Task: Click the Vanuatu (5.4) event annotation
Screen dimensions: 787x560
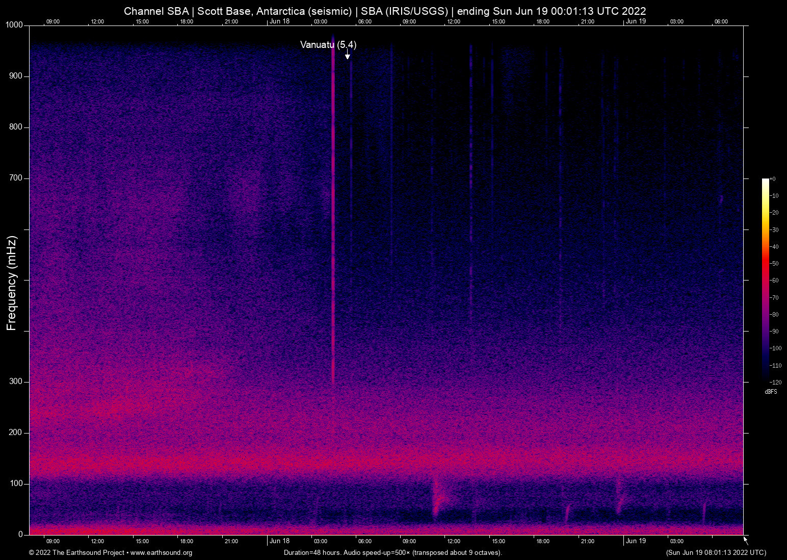Action: [x=328, y=45]
